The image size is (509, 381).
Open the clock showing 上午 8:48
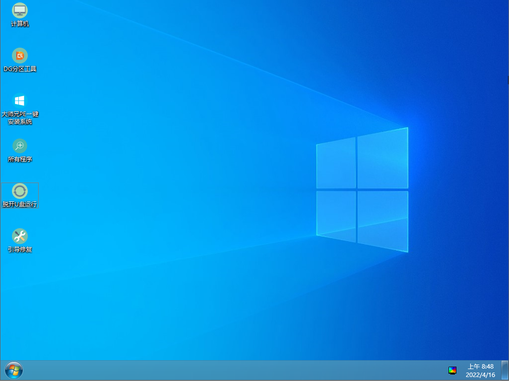tap(480, 371)
